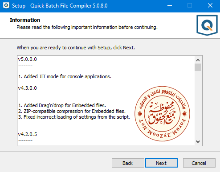220x172 pixels.
Task: Click 'When you are ready to continue' text
Action: tap(76, 48)
